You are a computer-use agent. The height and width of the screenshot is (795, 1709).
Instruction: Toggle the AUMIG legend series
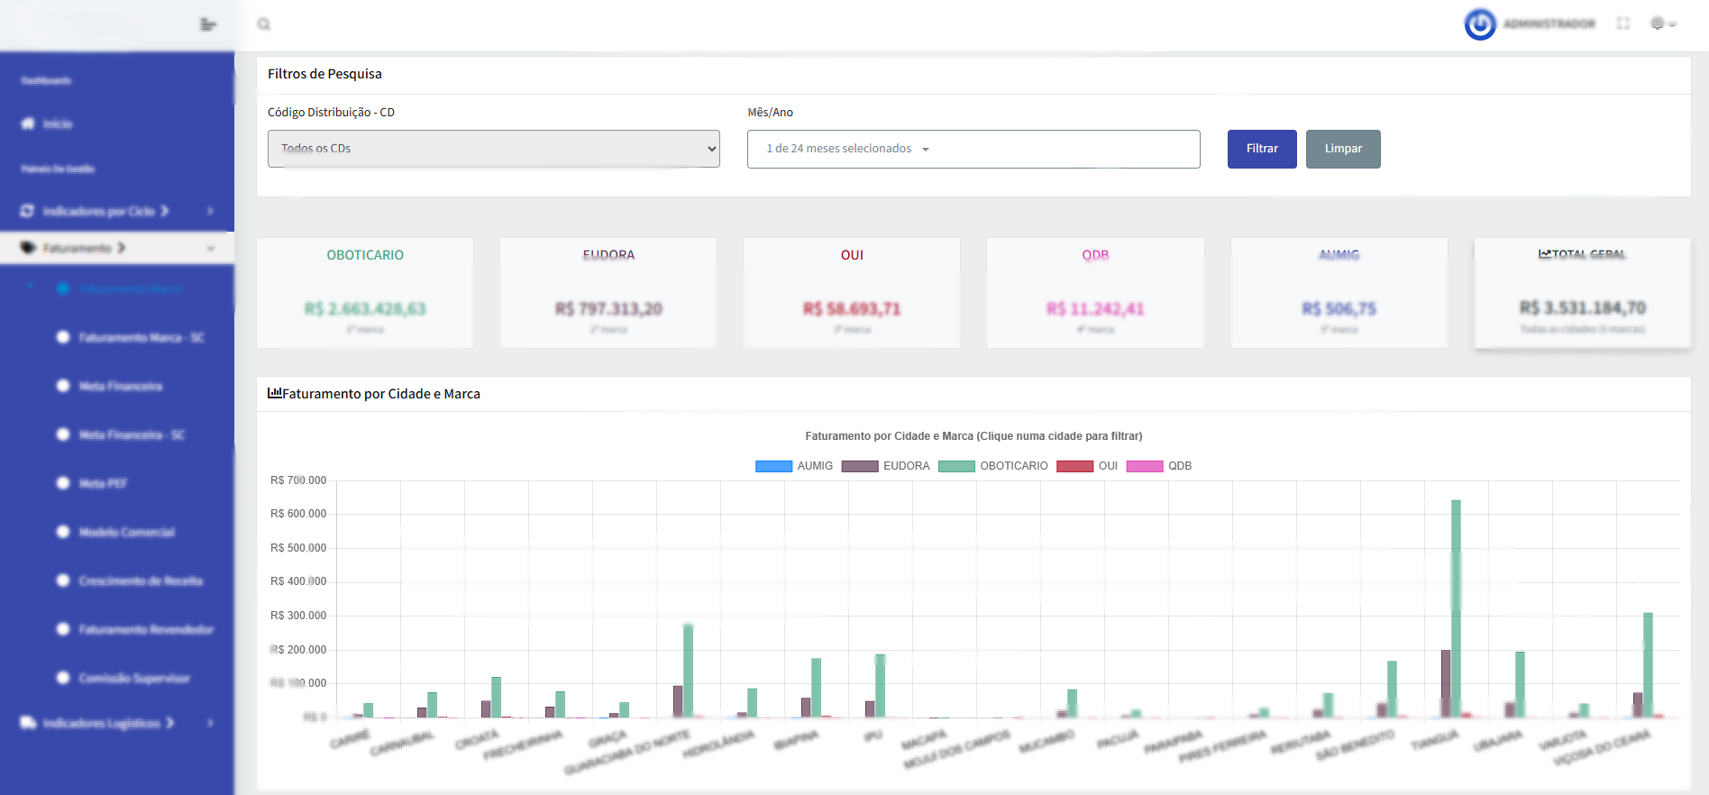pos(794,466)
